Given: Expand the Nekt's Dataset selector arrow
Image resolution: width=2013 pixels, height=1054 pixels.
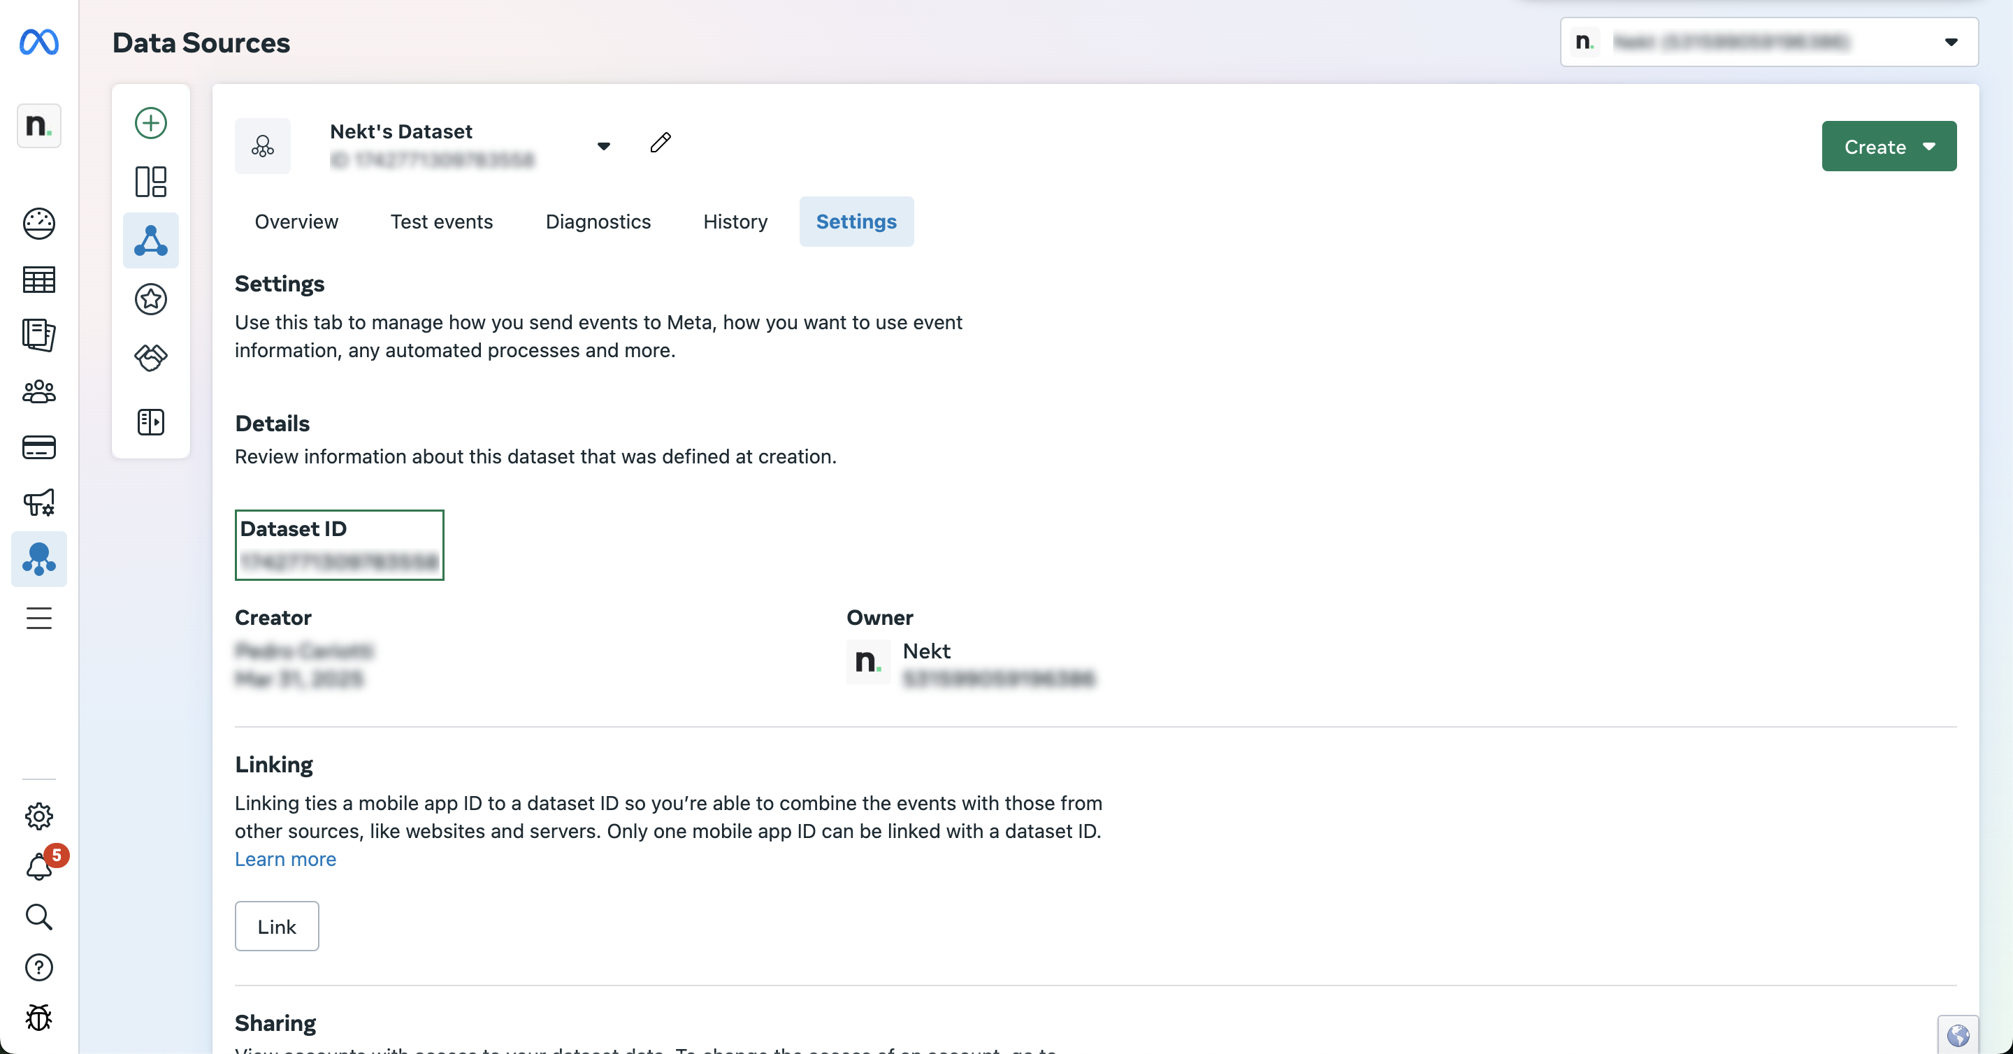Looking at the screenshot, I should pyautogui.click(x=603, y=146).
